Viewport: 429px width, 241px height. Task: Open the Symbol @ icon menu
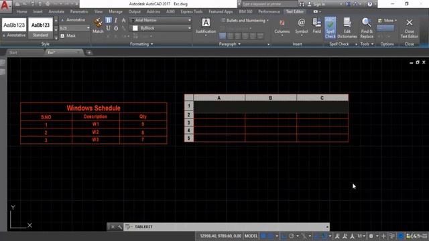tap(302, 27)
